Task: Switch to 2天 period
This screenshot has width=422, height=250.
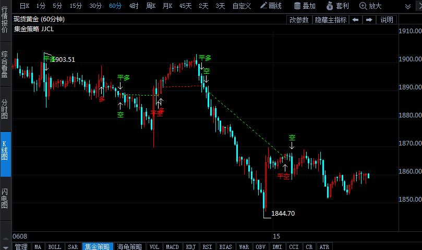Action: click(x=203, y=6)
